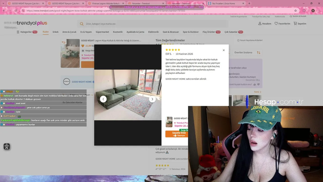Close the review photo popup

coord(224,50)
